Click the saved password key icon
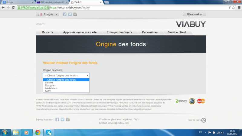 point(230,7)
